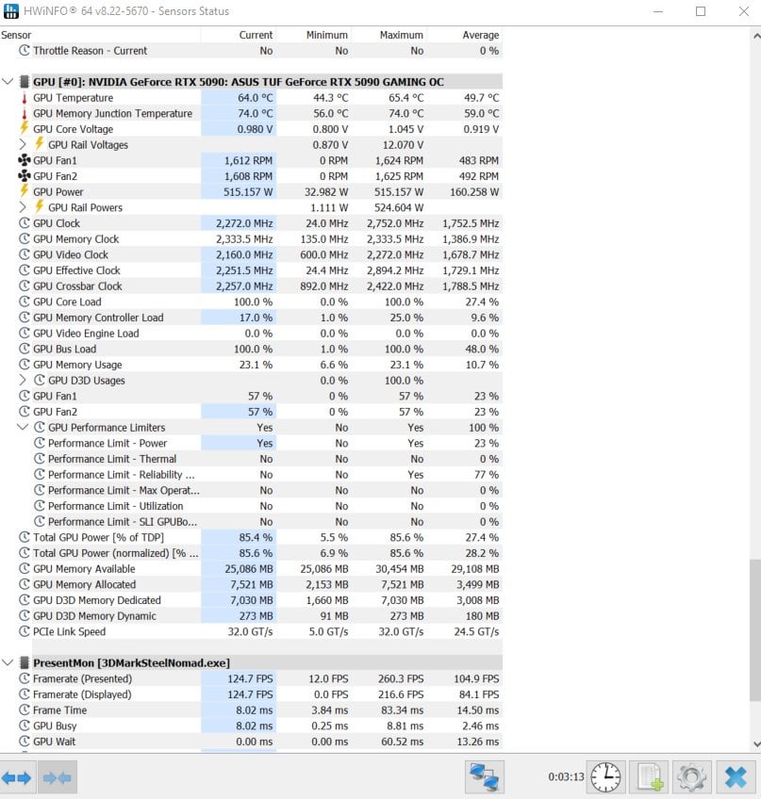
Task: Click the Frame Time row icon
Action: tap(24, 709)
